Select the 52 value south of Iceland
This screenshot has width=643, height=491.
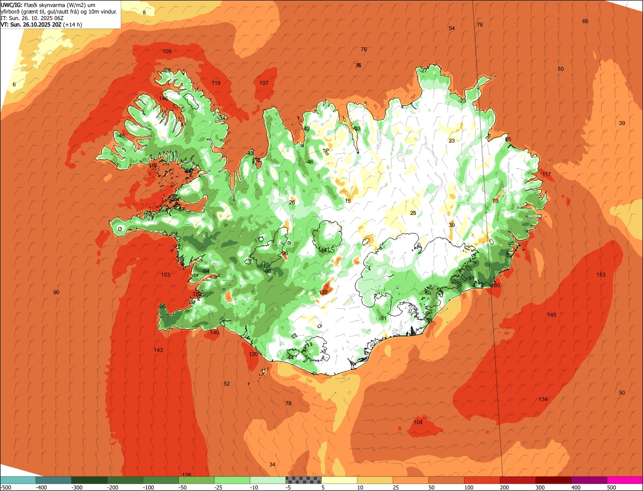click(x=227, y=384)
